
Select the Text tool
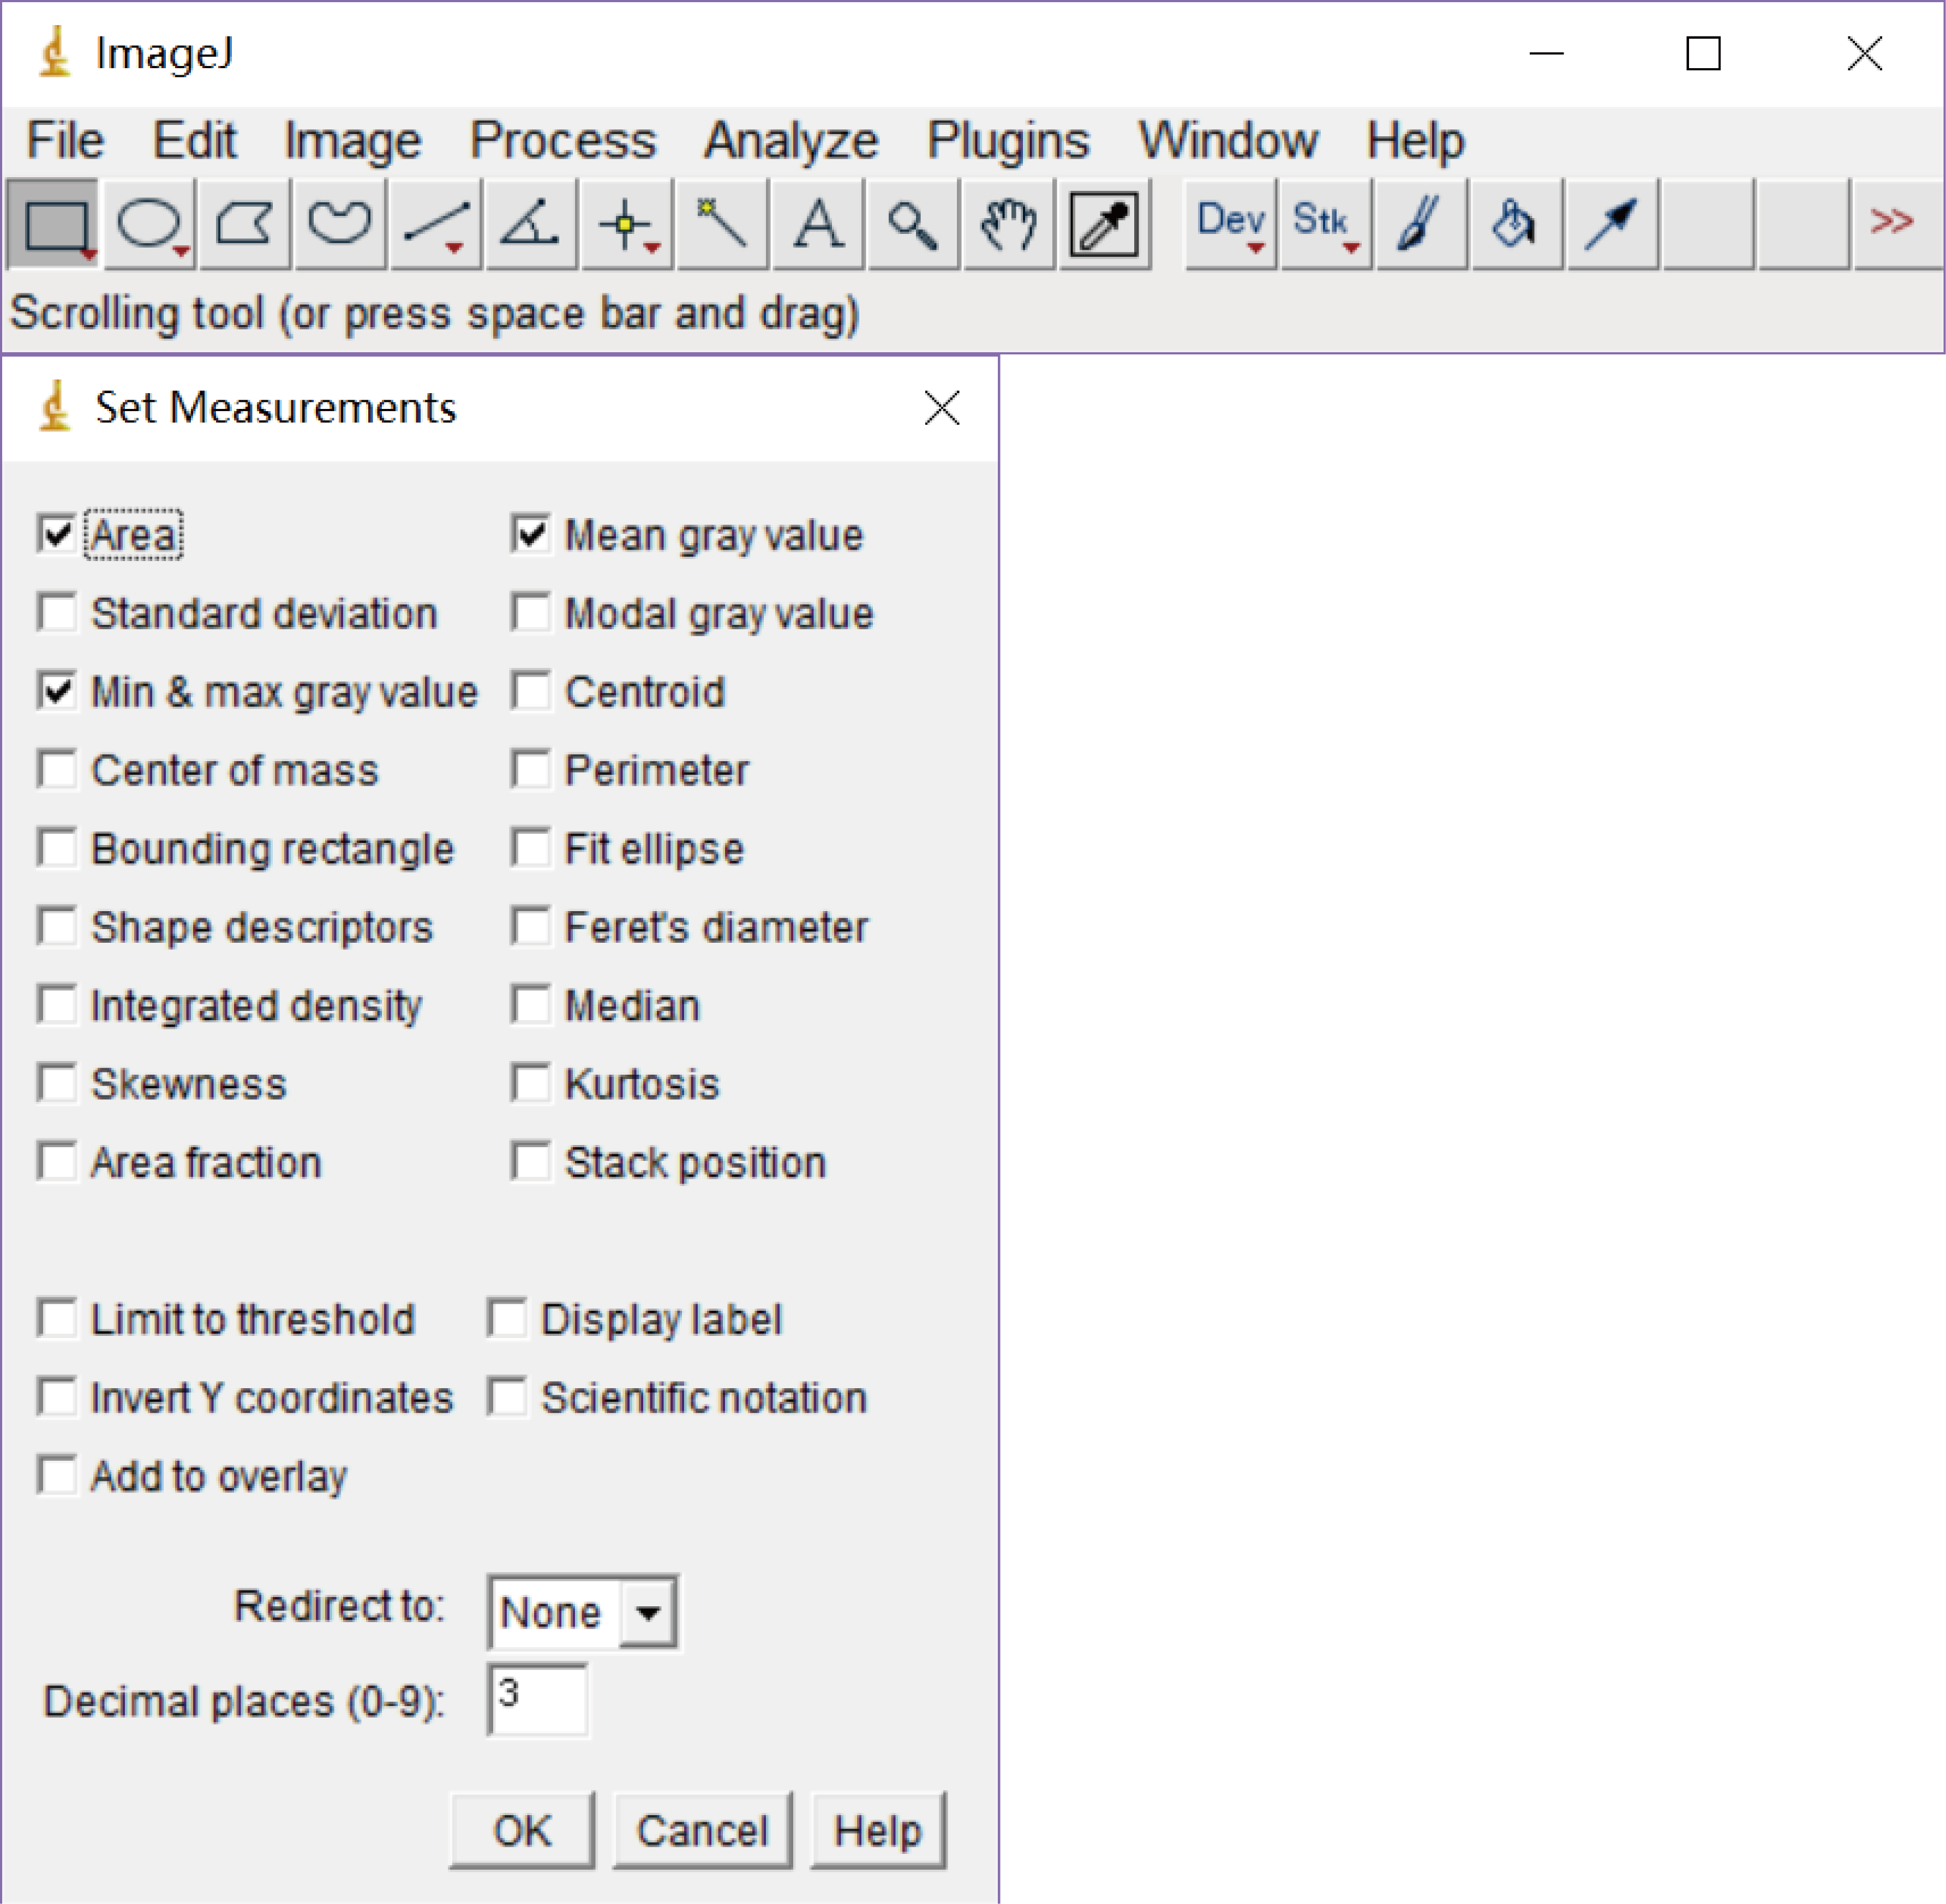pyautogui.click(x=817, y=224)
